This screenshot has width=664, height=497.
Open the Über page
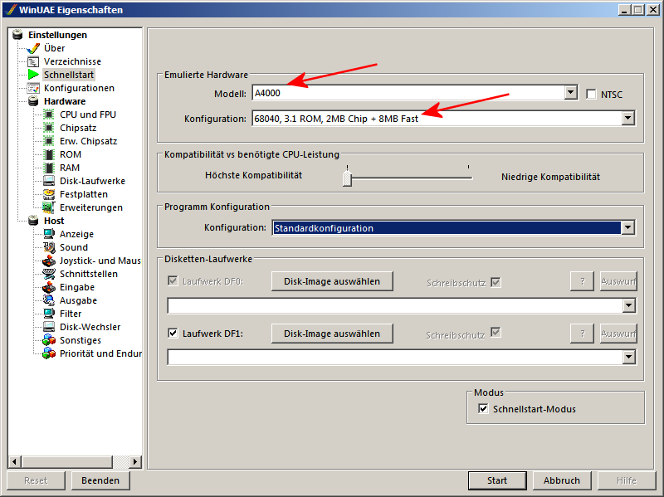point(54,48)
